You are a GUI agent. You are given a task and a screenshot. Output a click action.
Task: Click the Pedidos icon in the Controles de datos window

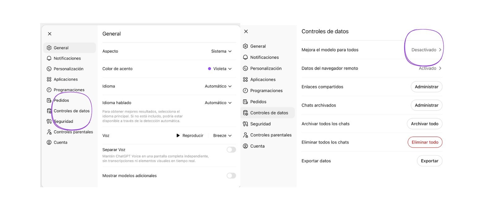click(x=245, y=102)
